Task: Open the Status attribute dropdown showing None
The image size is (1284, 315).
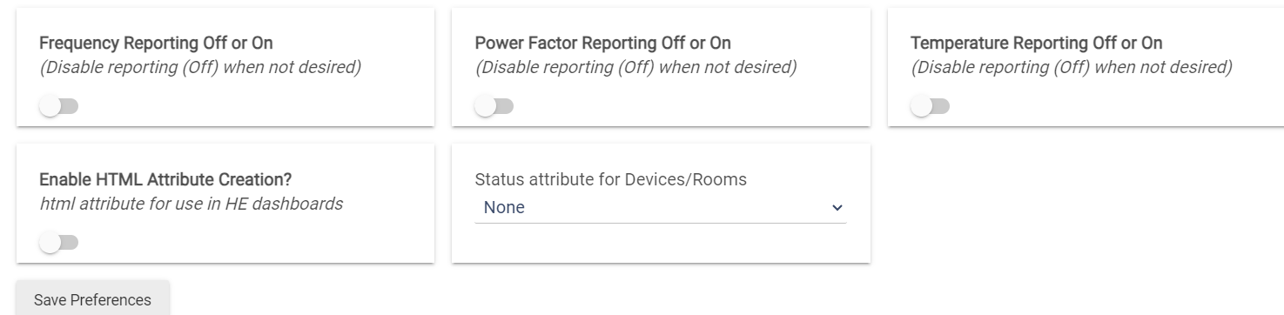Action: (x=660, y=208)
